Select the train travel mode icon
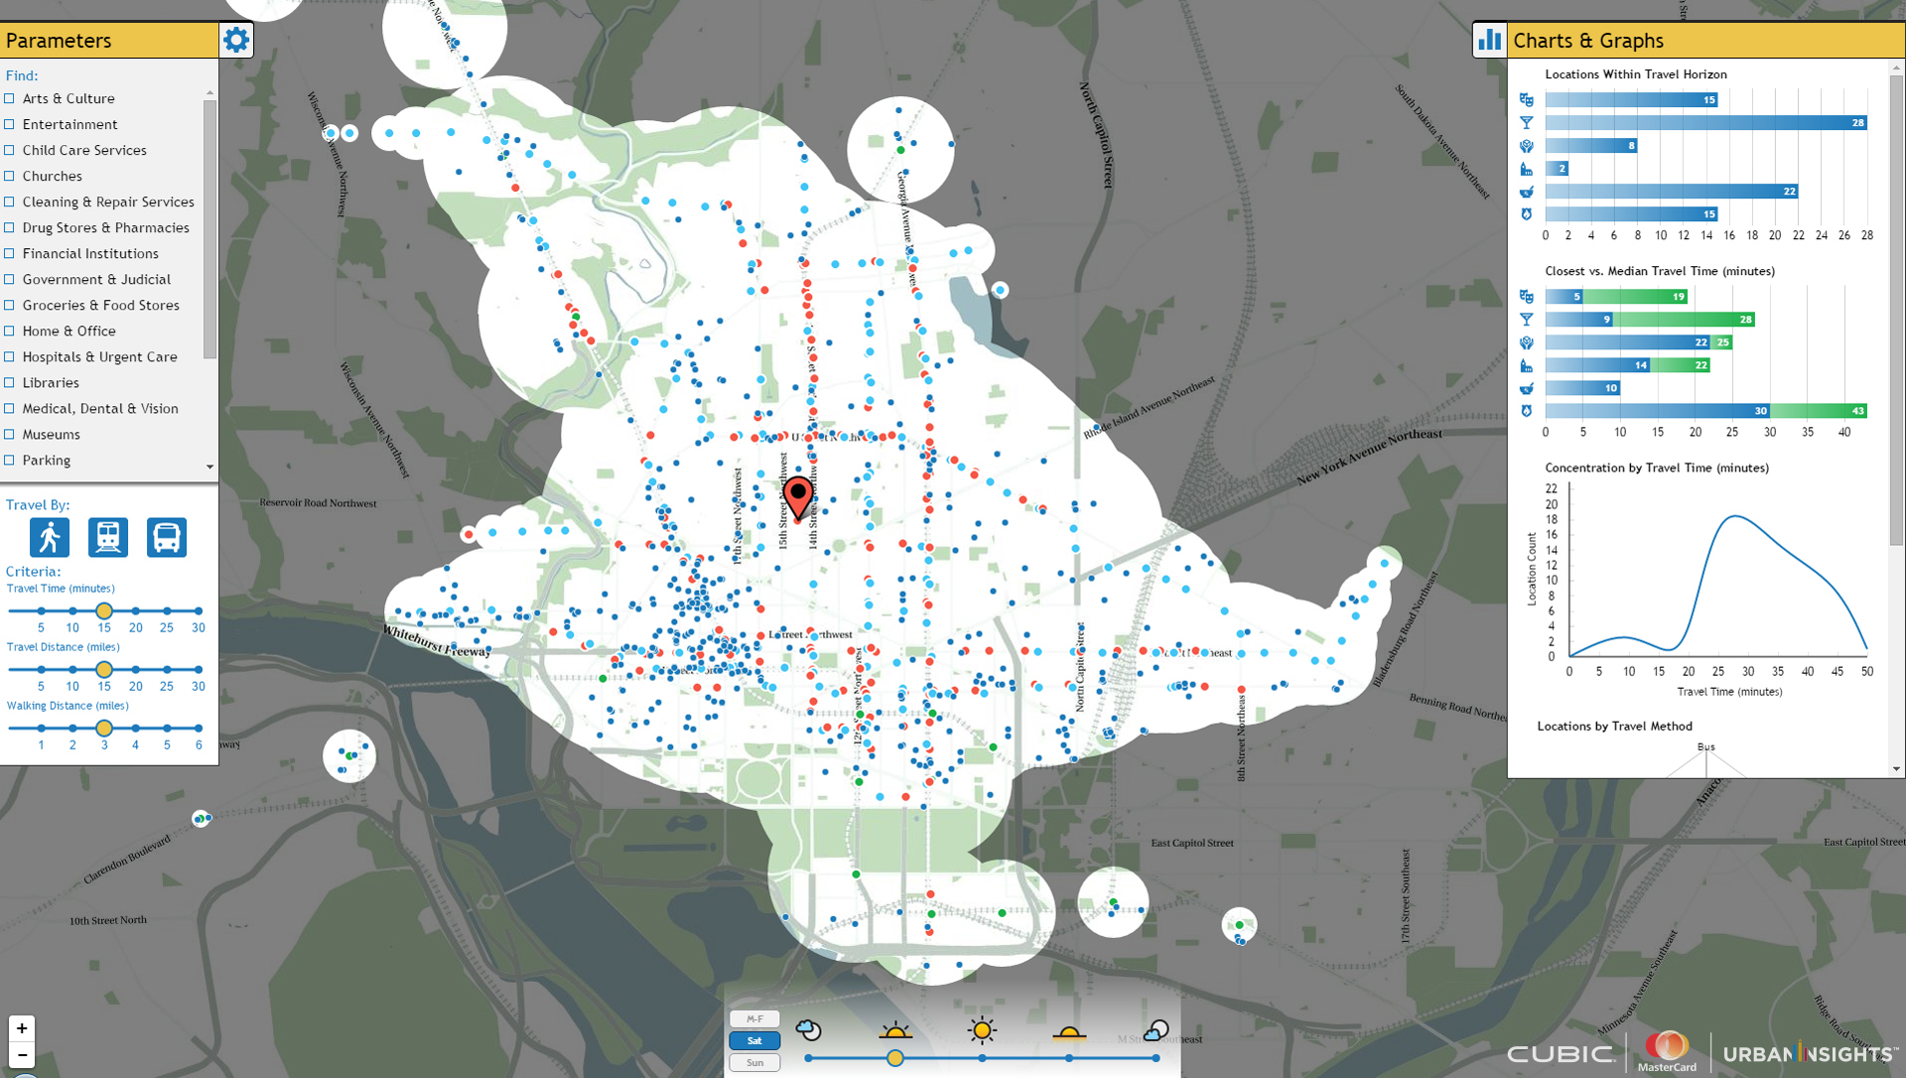The height and width of the screenshot is (1078, 1906). coord(107,537)
